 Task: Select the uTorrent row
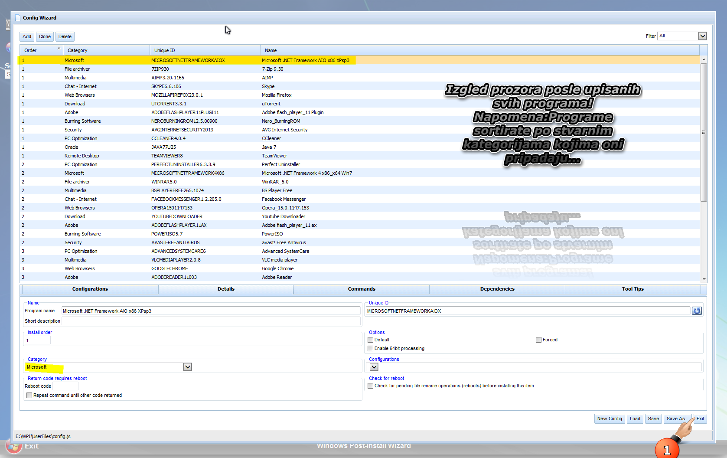point(360,104)
